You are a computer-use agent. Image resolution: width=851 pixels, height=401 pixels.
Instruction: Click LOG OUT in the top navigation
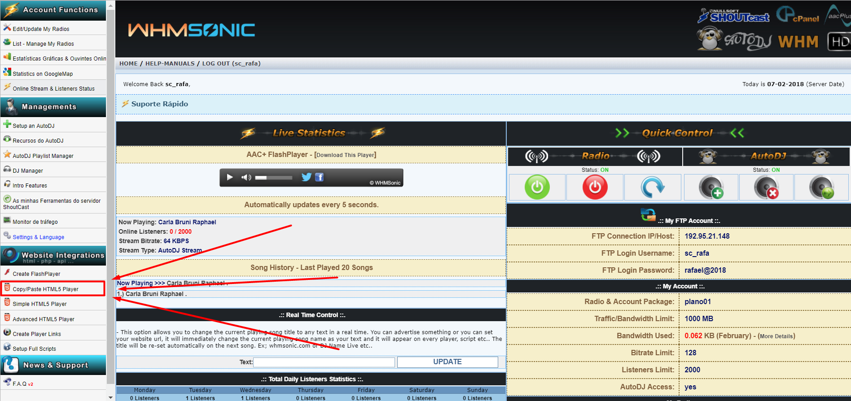tap(216, 64)
